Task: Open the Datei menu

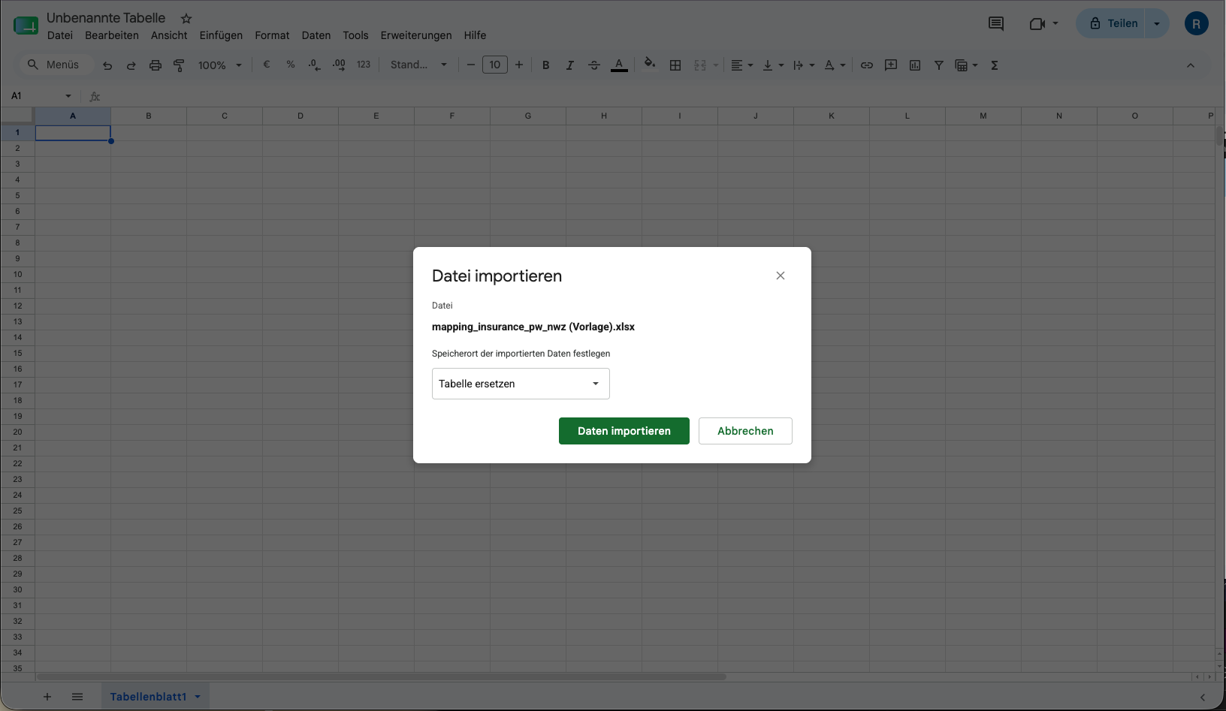Action: tap(60, 35)
